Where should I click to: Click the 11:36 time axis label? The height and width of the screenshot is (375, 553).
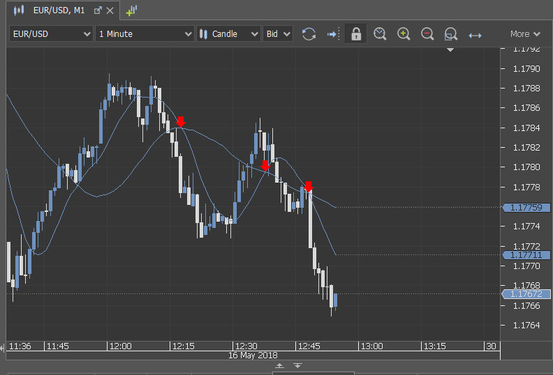(x=20, y=346)
